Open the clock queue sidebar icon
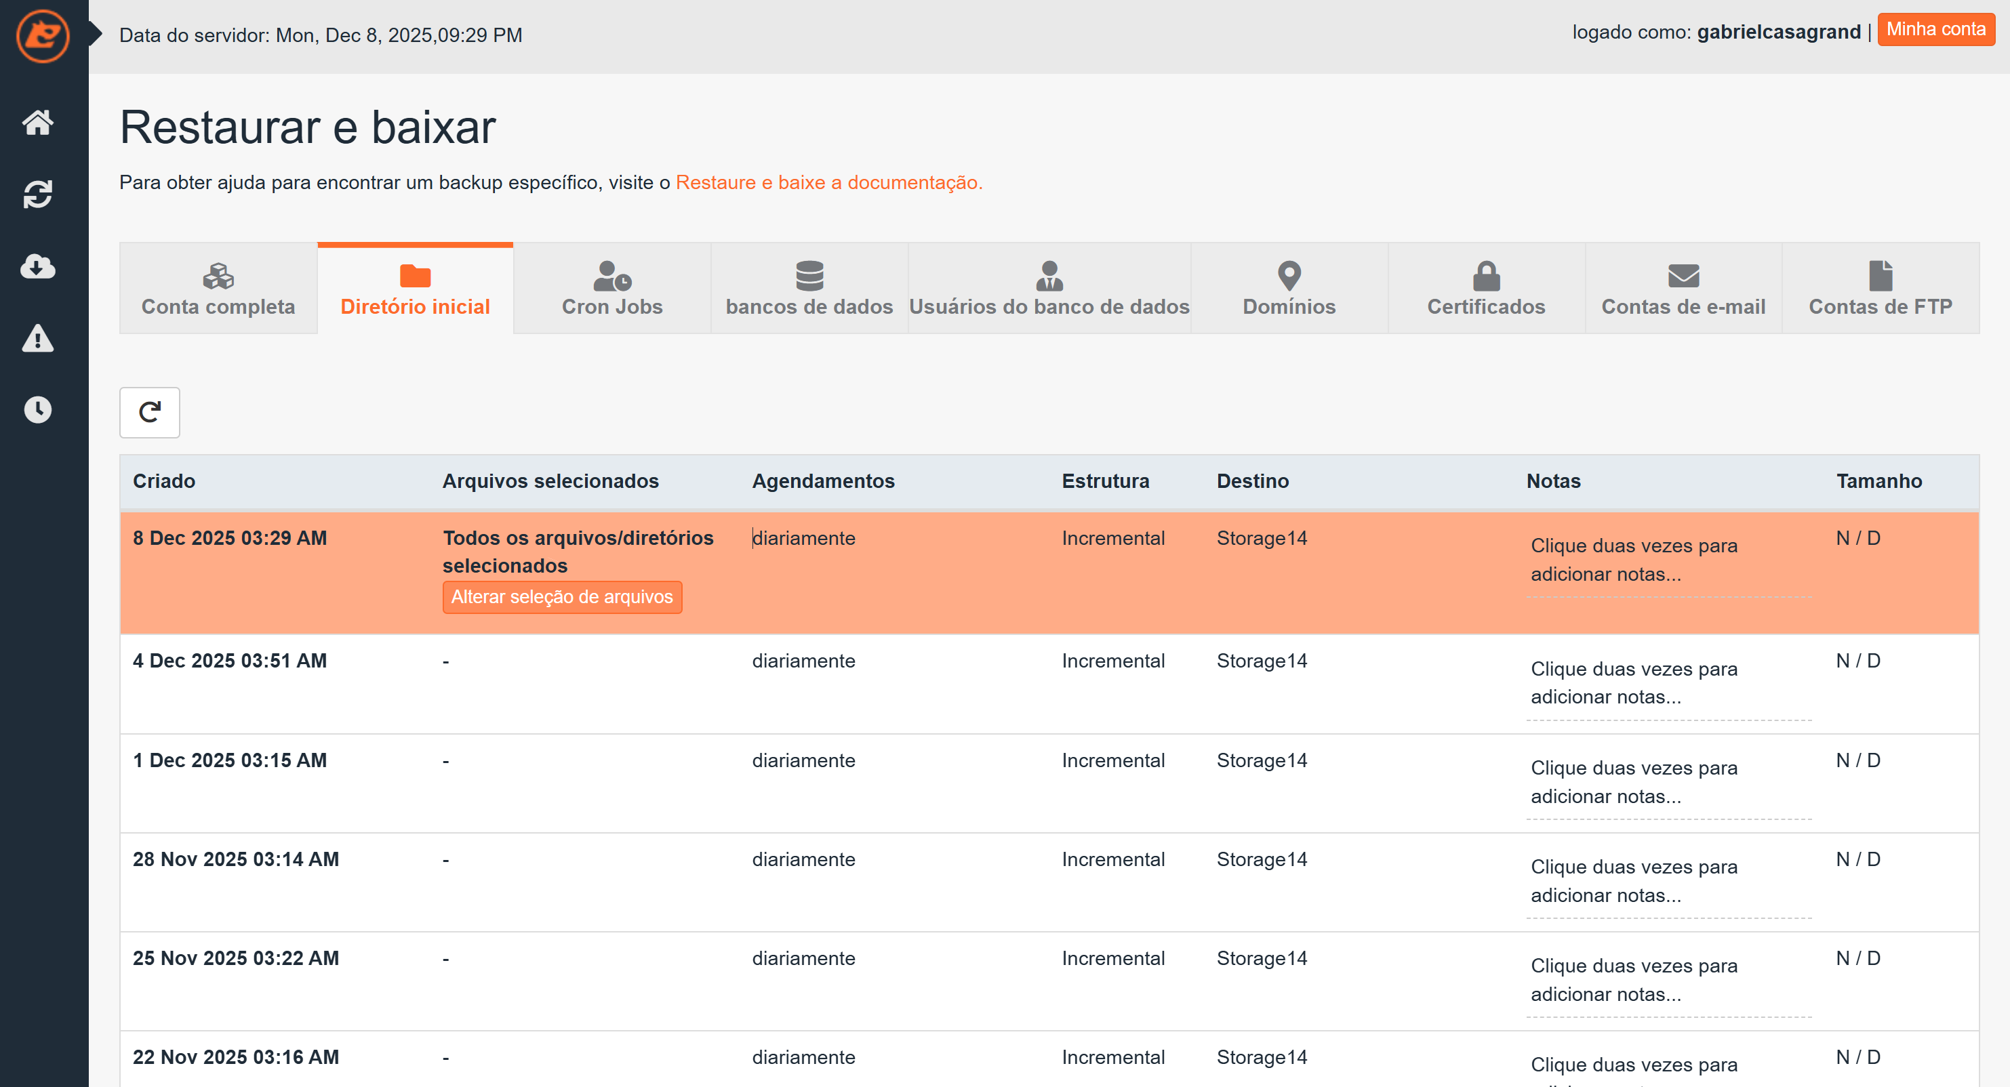The height and width of the screenshot is (1087, 2010). click(x=37, y=410)
